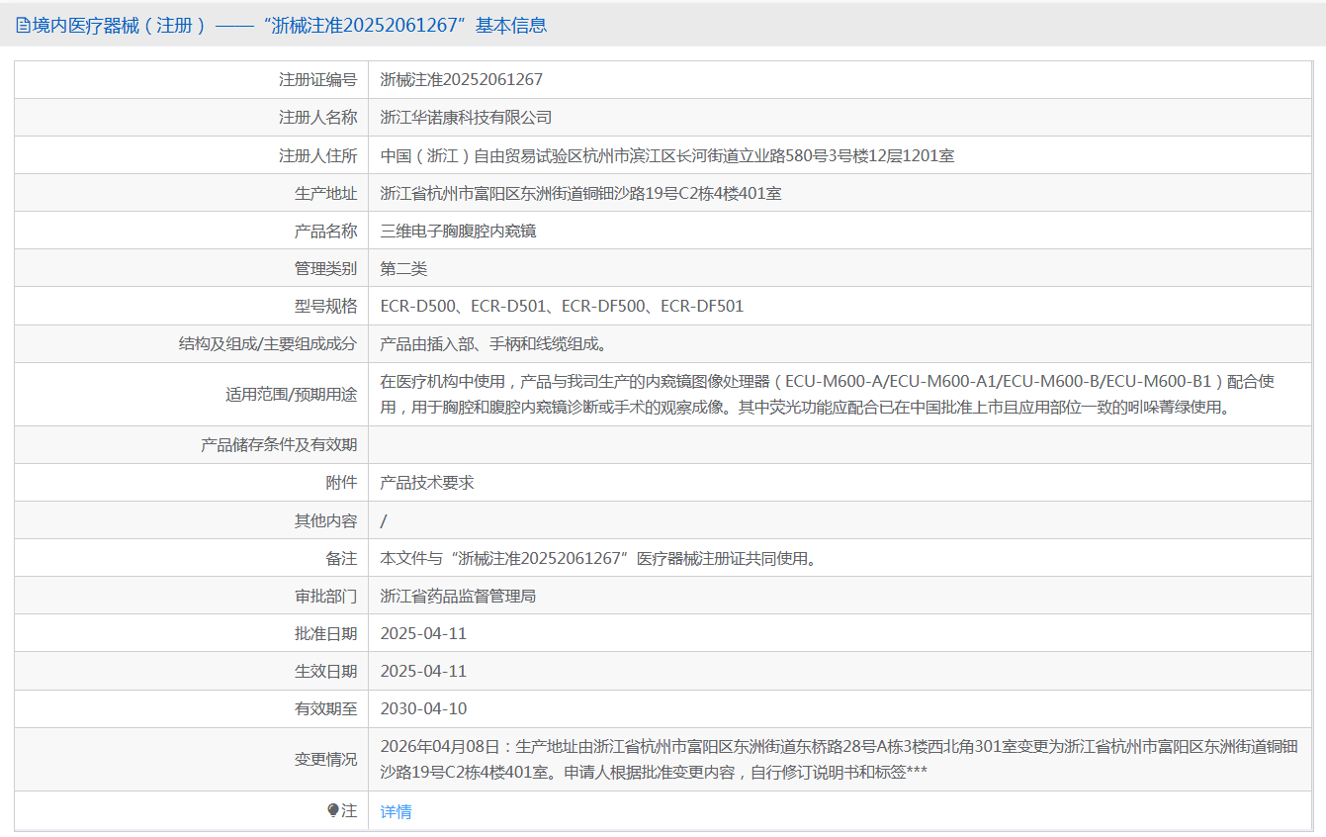Click the intended-use paragraph starting 在医疗机构中使用

[828, 394]
